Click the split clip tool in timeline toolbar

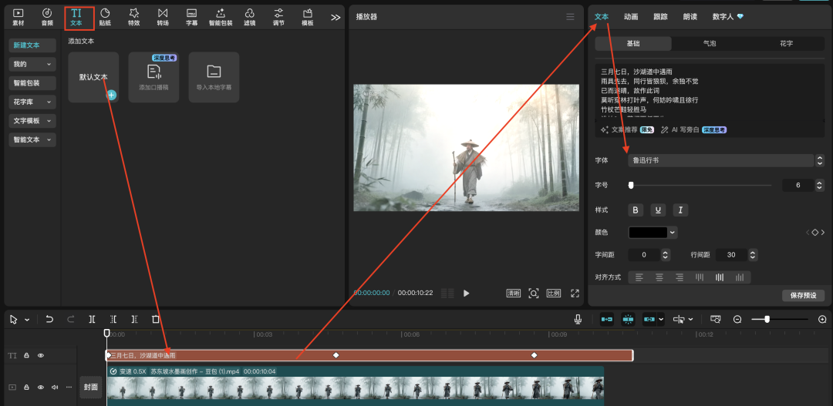click(92, 319)
